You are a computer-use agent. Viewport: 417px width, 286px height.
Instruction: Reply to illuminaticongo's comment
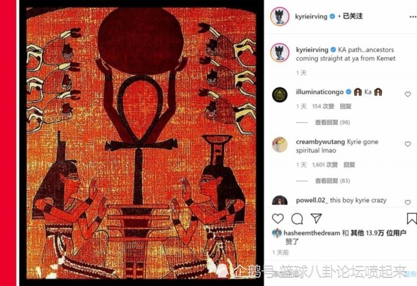[x=346, y=106]
